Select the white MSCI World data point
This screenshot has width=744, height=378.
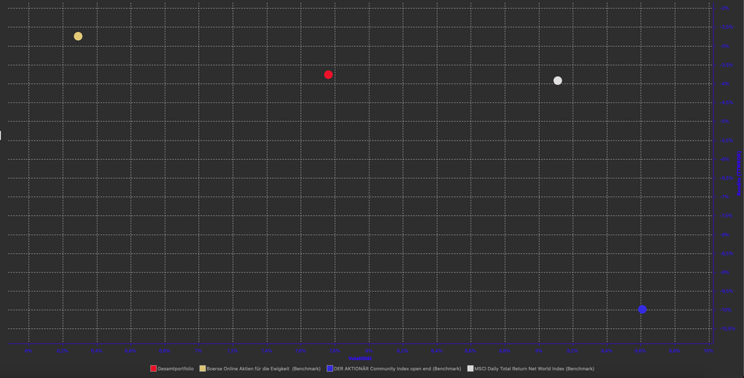pos(558,80)
